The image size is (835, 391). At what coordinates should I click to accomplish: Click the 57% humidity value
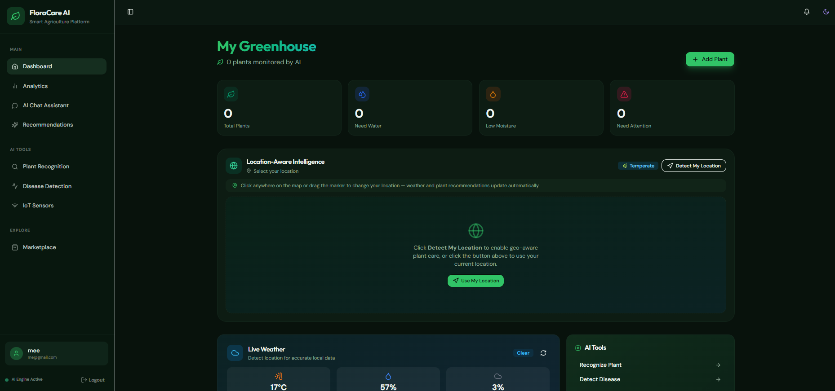[x=388, y=387]
